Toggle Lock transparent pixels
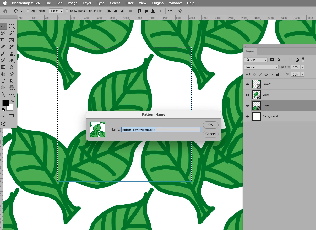This screenshot has width=316, height=230. pos(254,74)
